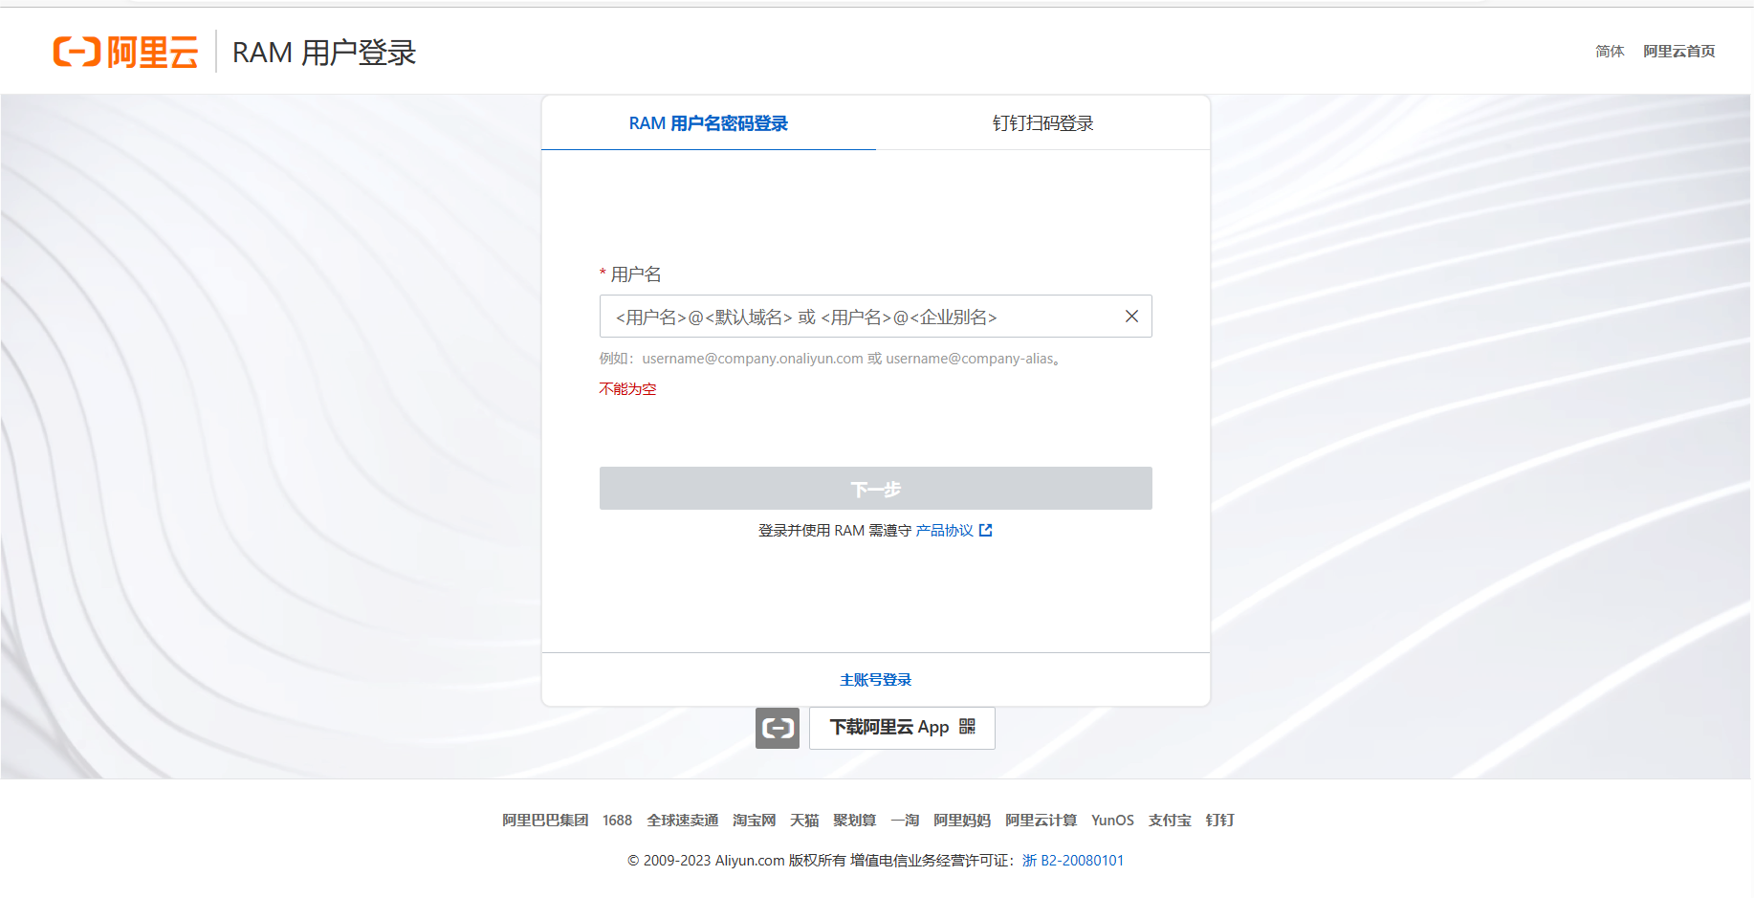The width and height of the screenshot is (1754, 898).
Task: Open 天猫 footer link
Action: 804,821
